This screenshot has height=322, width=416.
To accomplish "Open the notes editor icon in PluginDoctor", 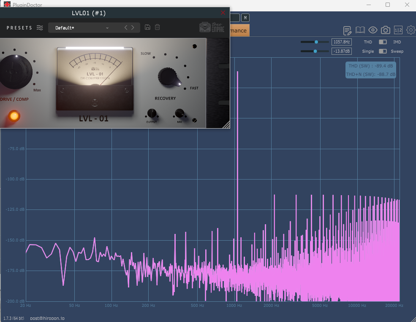I will point(347,31).
